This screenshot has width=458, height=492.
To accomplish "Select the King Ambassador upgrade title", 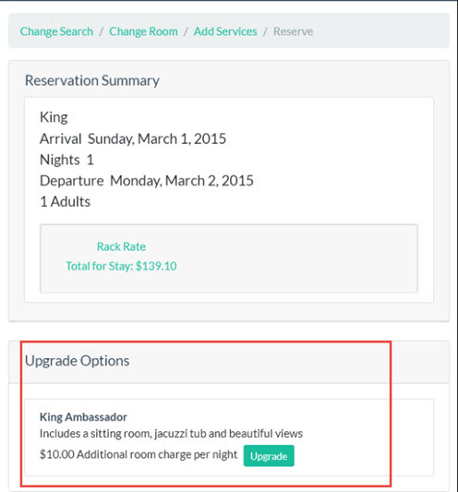I will click(x=83, y=417).
